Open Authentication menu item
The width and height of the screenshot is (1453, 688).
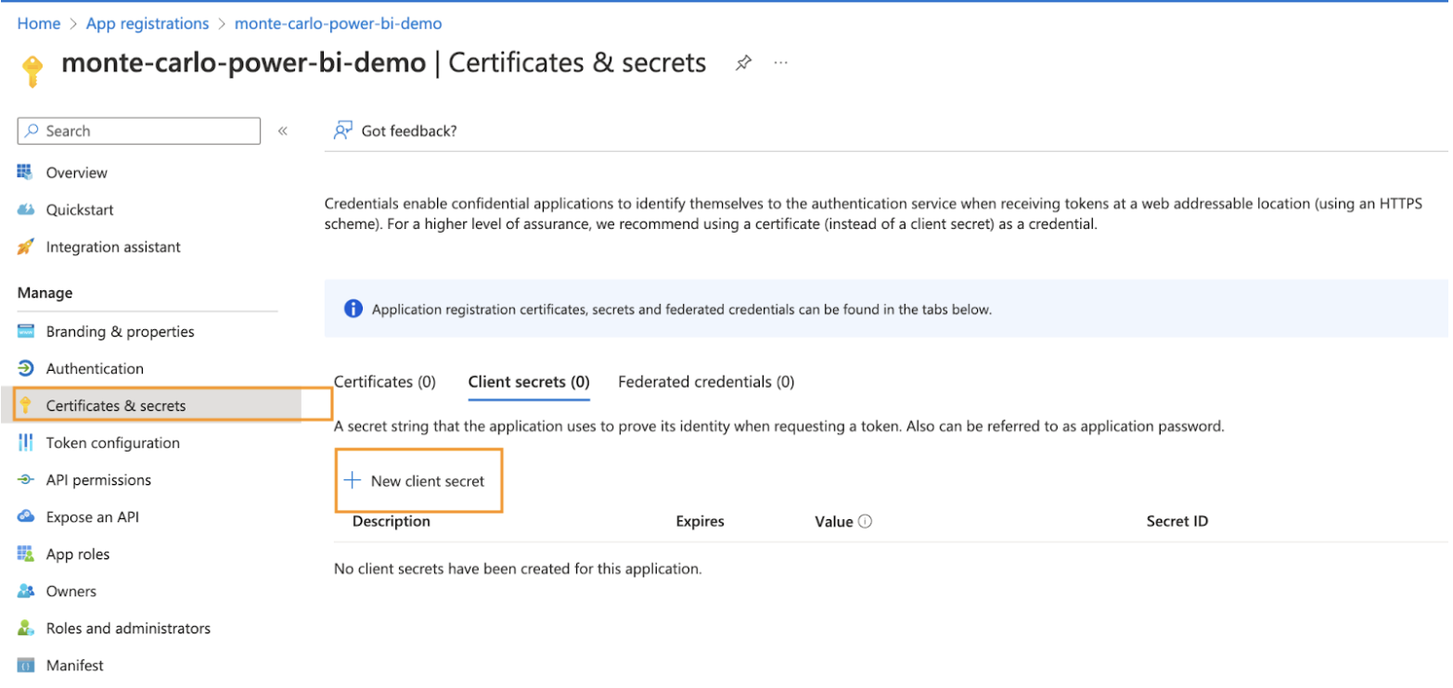coord(95,368)
